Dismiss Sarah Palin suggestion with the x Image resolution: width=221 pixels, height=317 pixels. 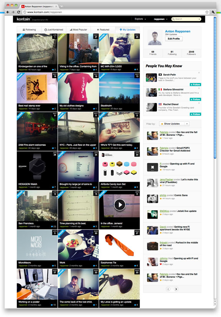pyautogui.click(x=199, y=73)
